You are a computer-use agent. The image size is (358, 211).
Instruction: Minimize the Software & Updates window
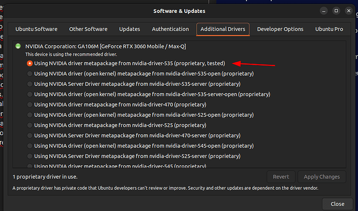pyautogui.click(x=324, y=11)
